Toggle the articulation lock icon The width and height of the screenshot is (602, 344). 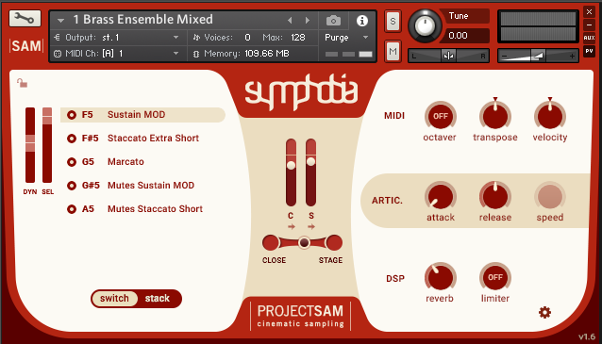point(22,82)
